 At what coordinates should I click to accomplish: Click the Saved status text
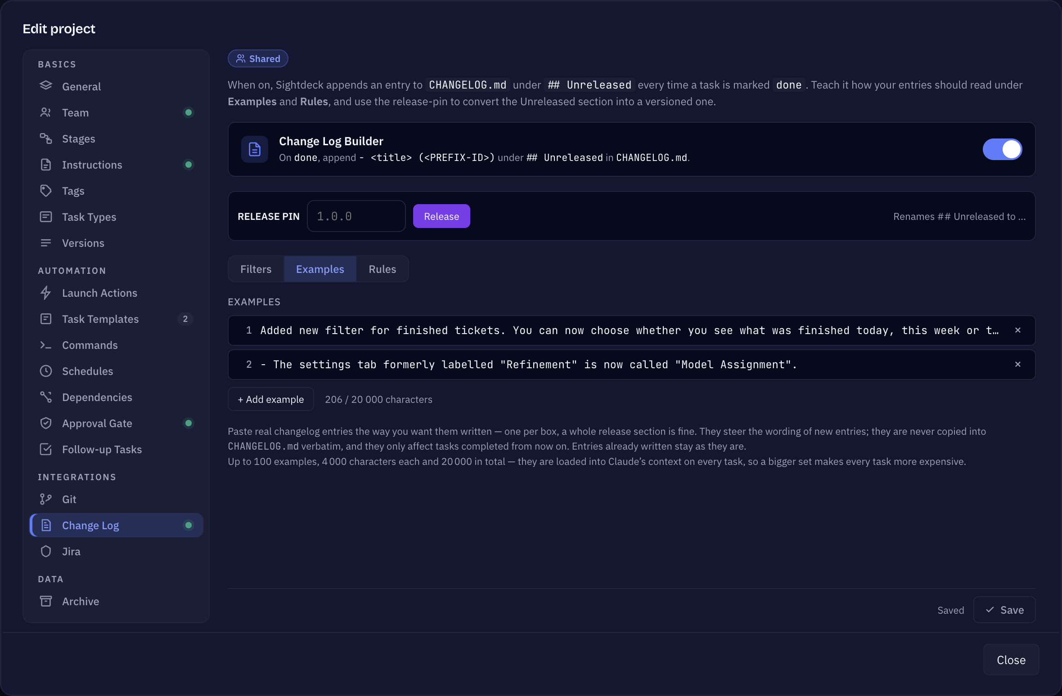[x=951, y=610]
